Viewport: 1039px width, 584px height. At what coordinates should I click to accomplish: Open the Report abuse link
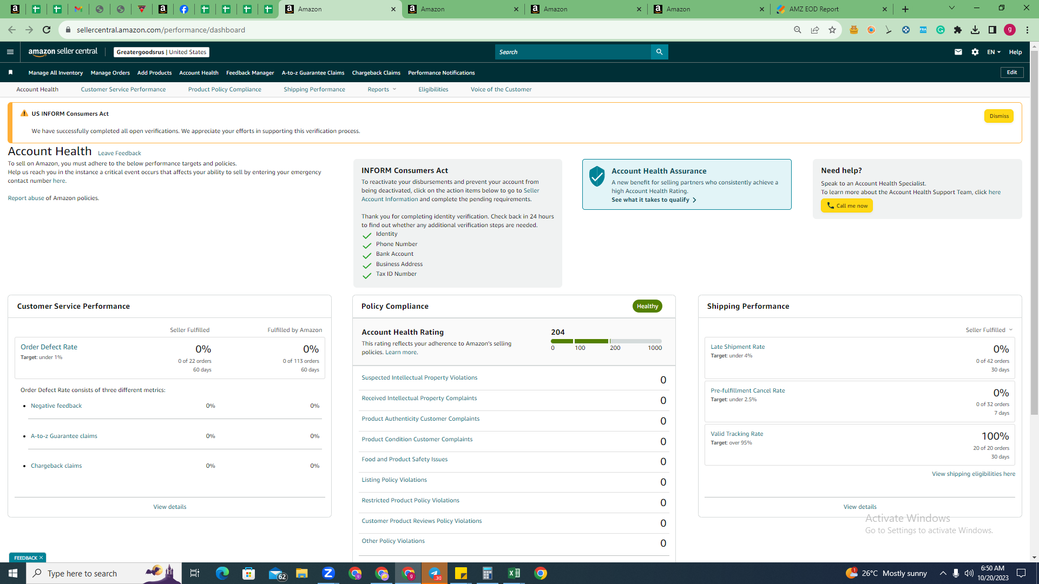[26, 198]
